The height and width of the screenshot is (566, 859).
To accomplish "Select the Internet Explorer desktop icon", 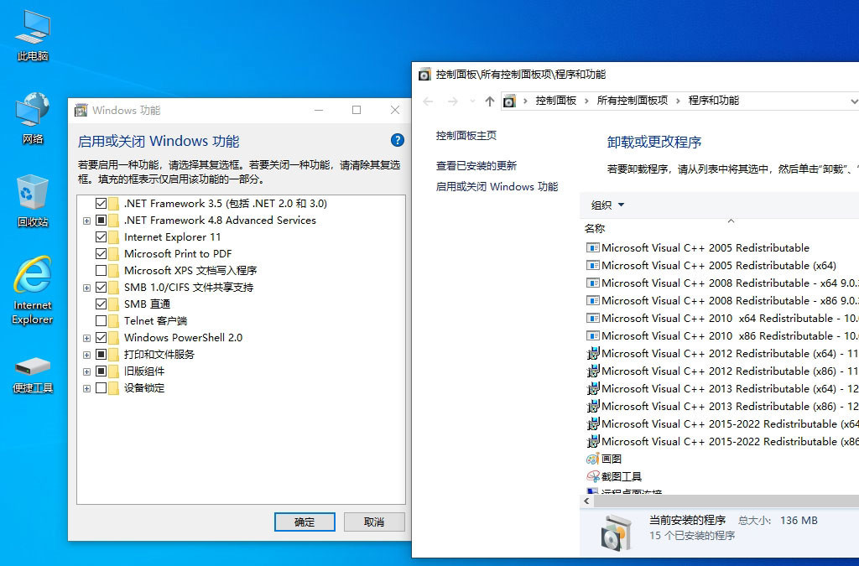I will tap(33, 290).
